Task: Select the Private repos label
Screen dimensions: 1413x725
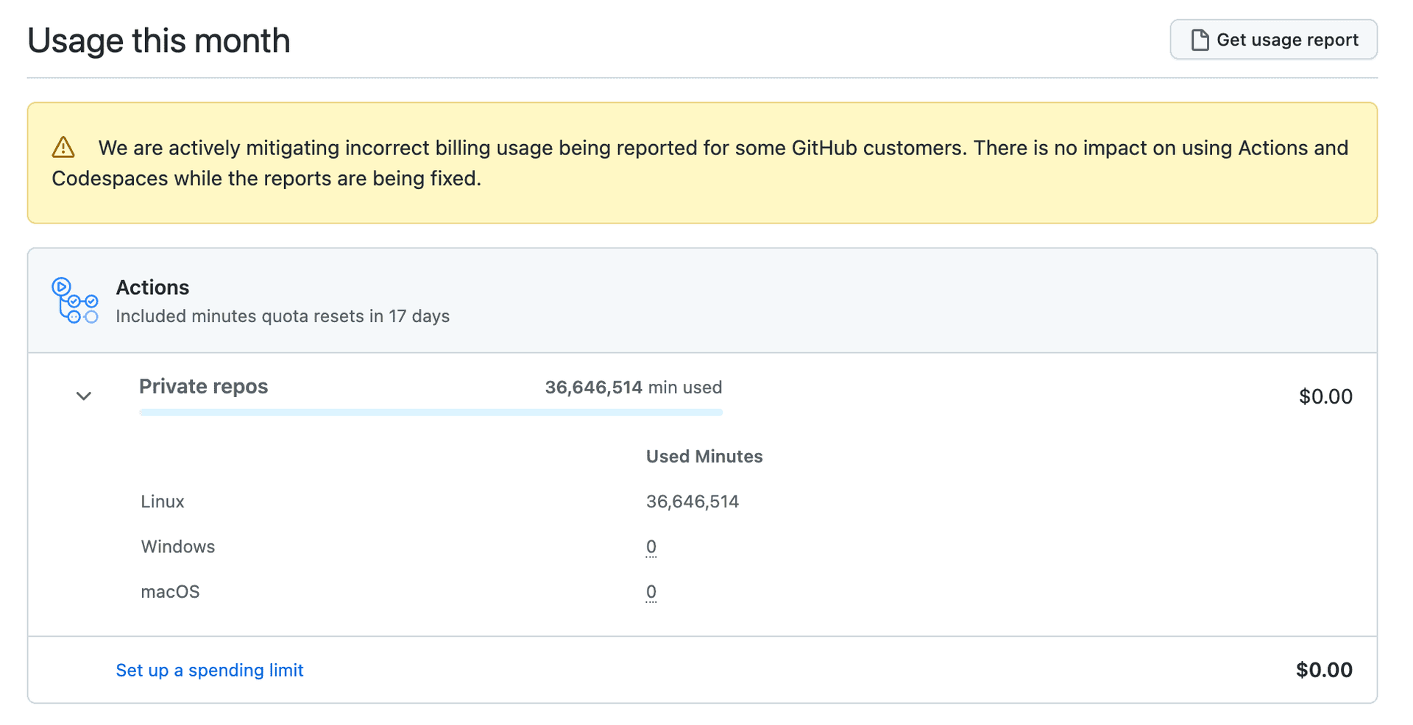Action: click(x=203, y=387)
